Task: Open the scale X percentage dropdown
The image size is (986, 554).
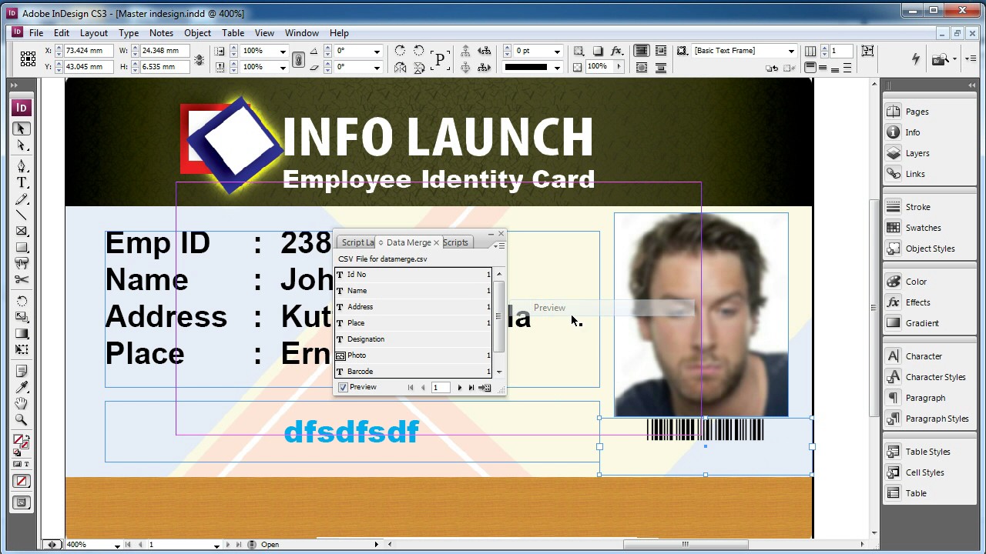Action: [x=283, y=51]
